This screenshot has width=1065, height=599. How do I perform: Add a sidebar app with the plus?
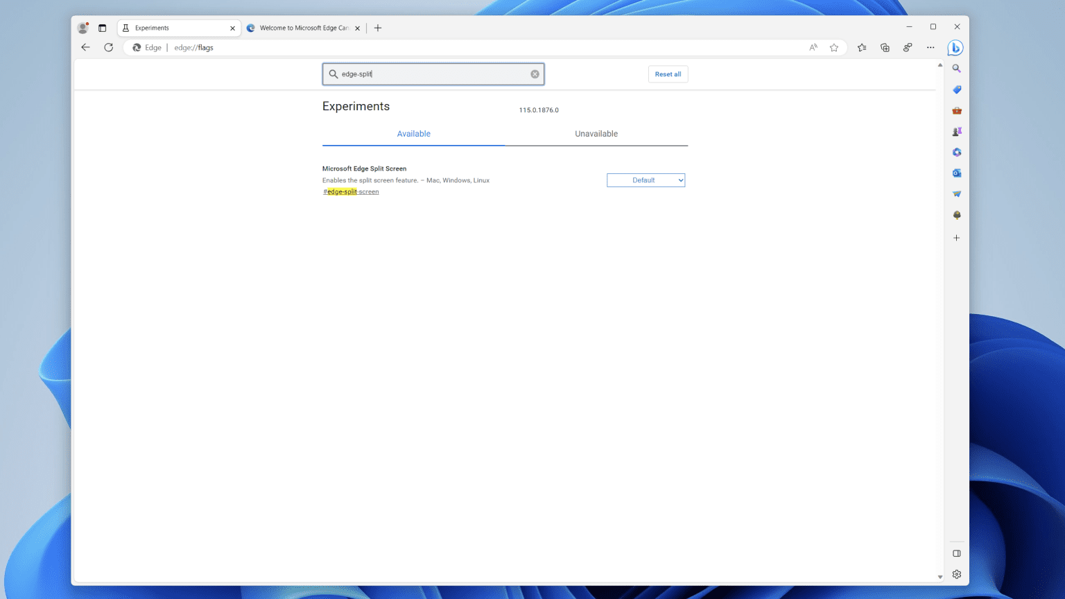pos(956,237)
